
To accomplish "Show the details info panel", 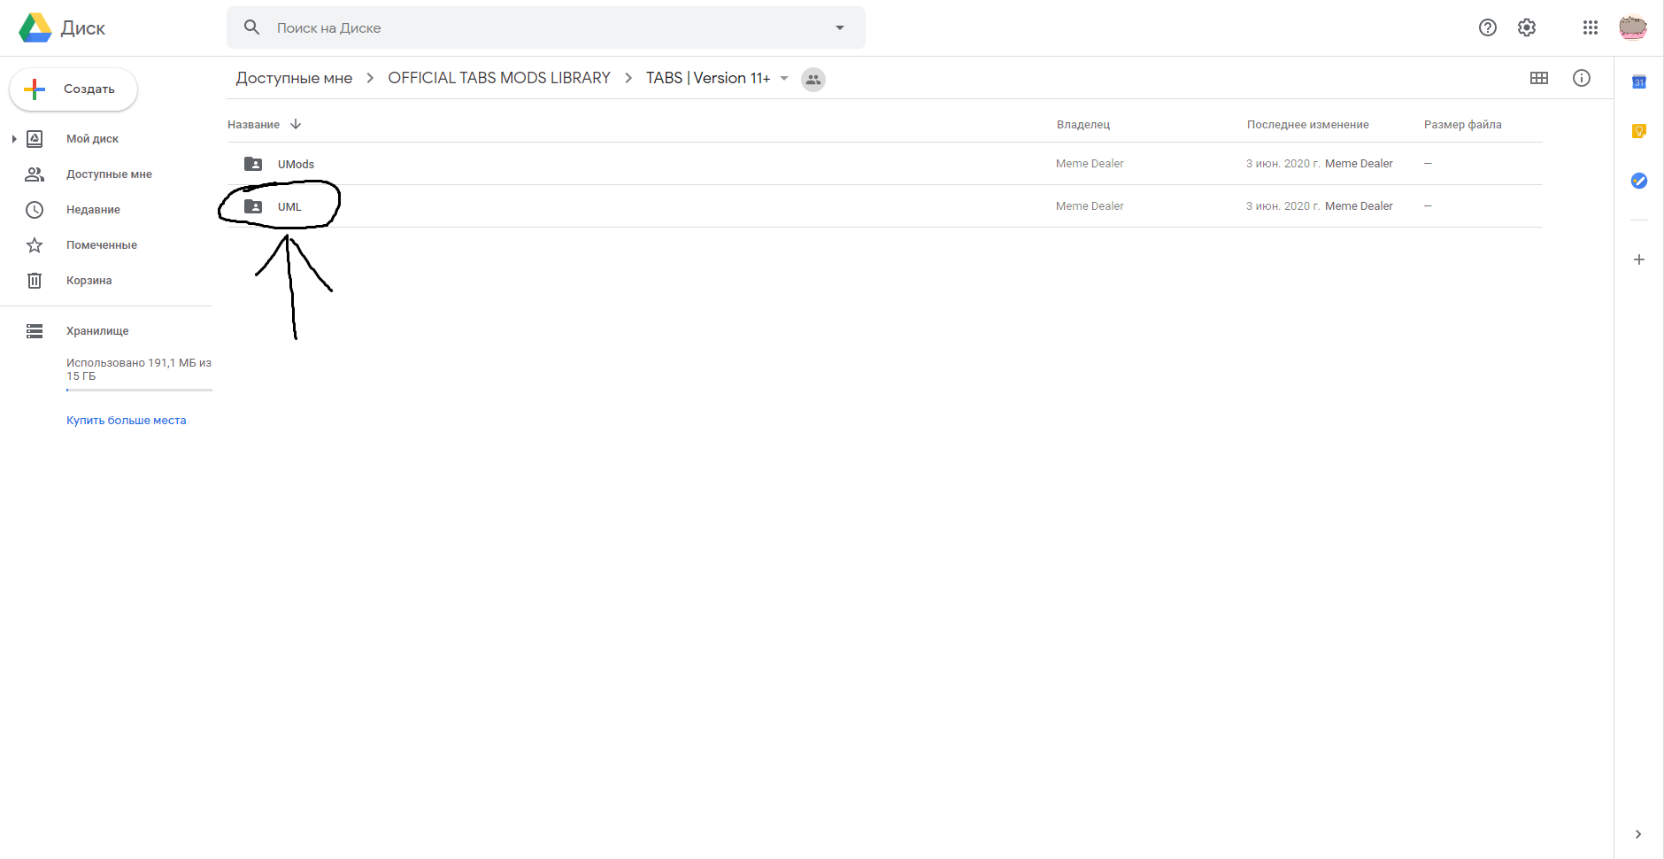I will pyautogui.click(x=1582, y=78).
